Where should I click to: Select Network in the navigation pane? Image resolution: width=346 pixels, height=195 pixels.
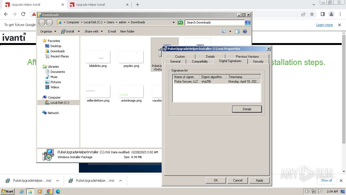point(53,113)
